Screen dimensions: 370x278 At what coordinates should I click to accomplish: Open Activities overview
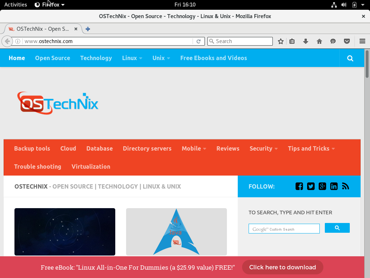coord(16,5)
